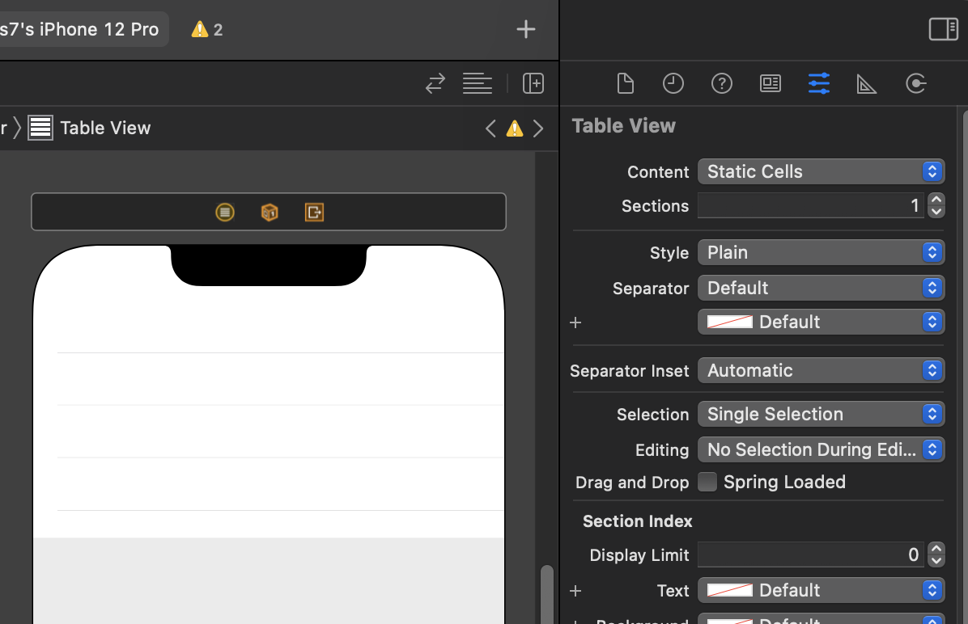This screenshot has width=968, height=624.
Task: Click the Drag and Drop label
Action: pos(632,483)
